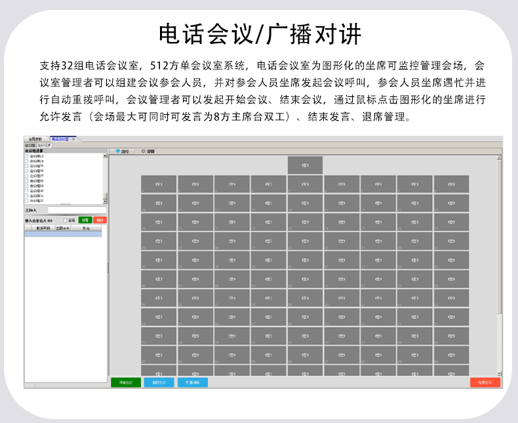Click seat number 72 ending the eighth row
Screen dimensions: 518x423
[x=452, y=317]
